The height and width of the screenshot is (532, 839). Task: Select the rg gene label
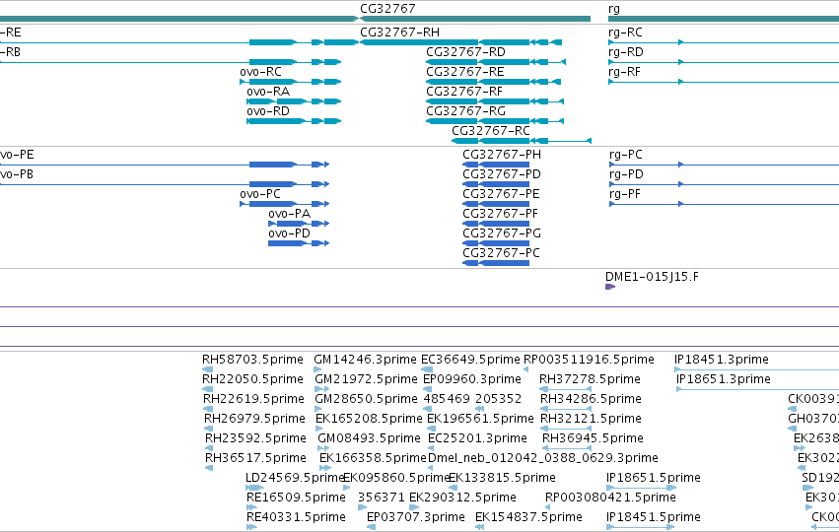(x=614, y=9)
